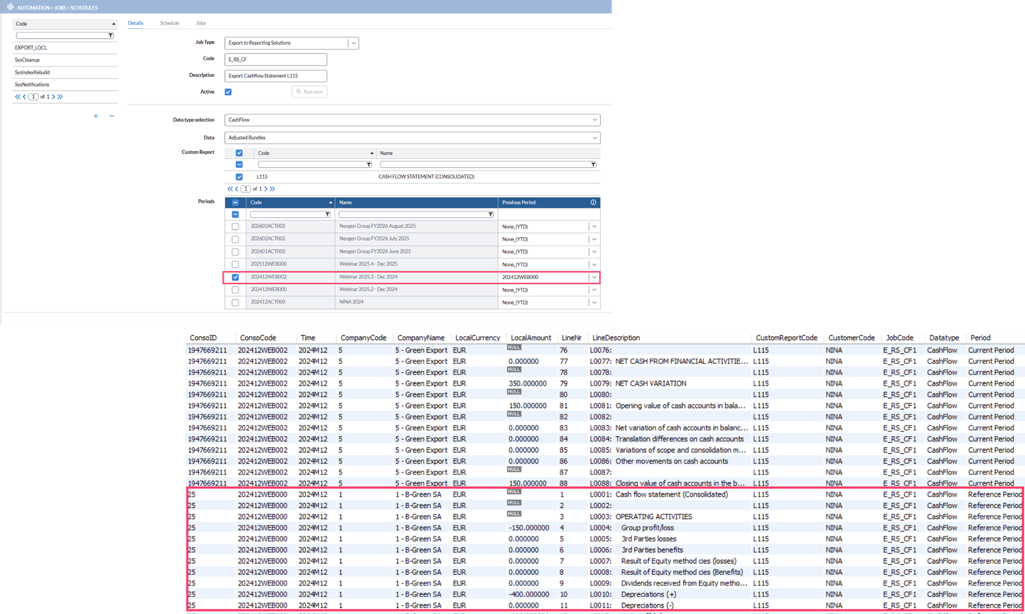This screenshot has height=614, width=1025.
Task: Select the SysCleanup schedule entry
Action: click(27, 60)
